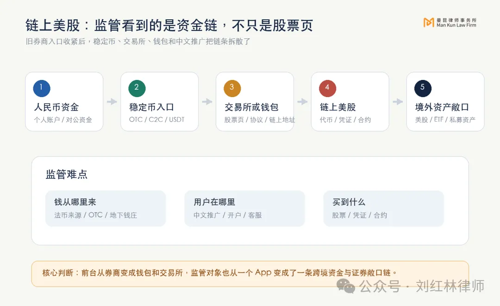Click arrow between 稳定币入口 and 交易所或钱包

207,102
